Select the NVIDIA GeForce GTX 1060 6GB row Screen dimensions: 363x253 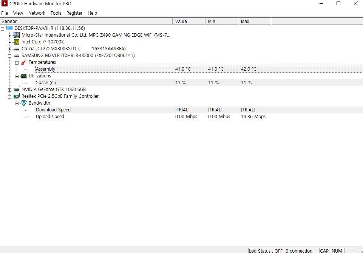tap(54, 89)
